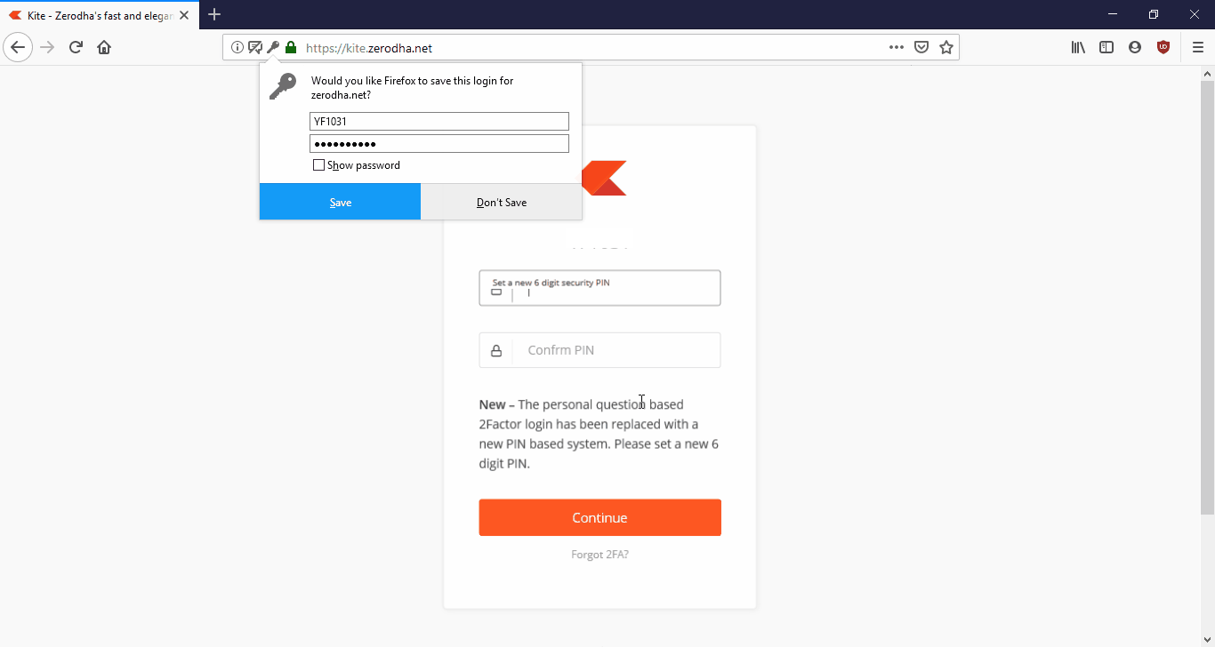1215x647 pixels.
Task: Open a new tab with plus button
Action: (214, 14)
